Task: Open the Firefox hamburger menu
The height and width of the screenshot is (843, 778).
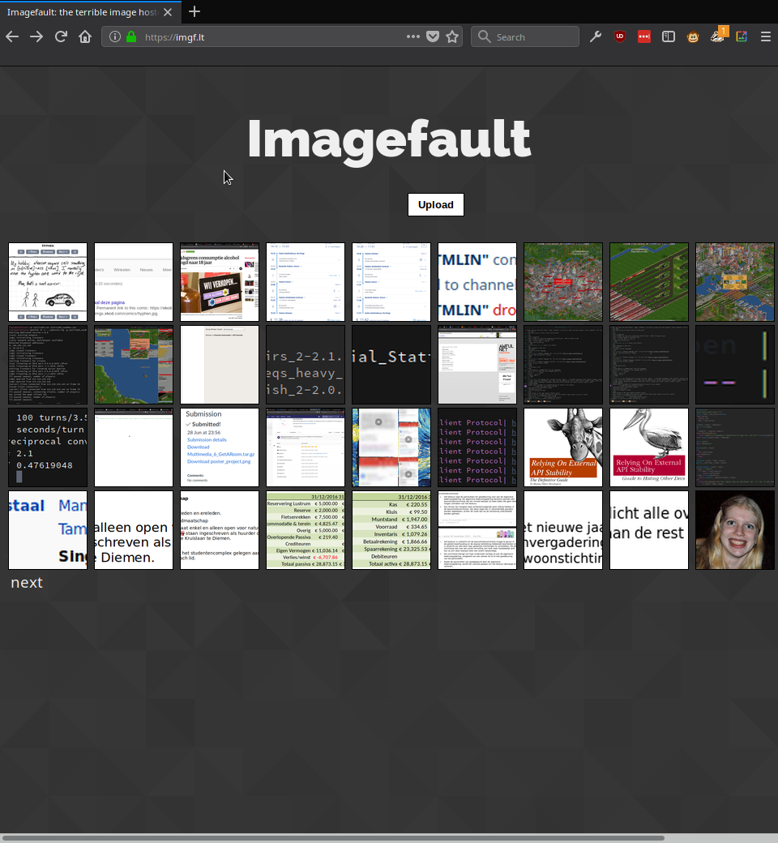Action: coord(766,36)
